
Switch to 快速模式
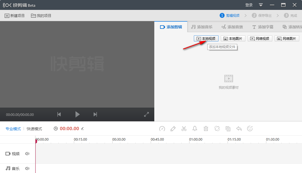click(x=34, y=129)
